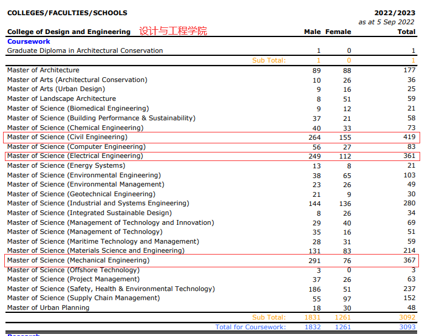Select Master of Science (Supply Chain Management)
The image size is (422, 336).
point(84,298)
